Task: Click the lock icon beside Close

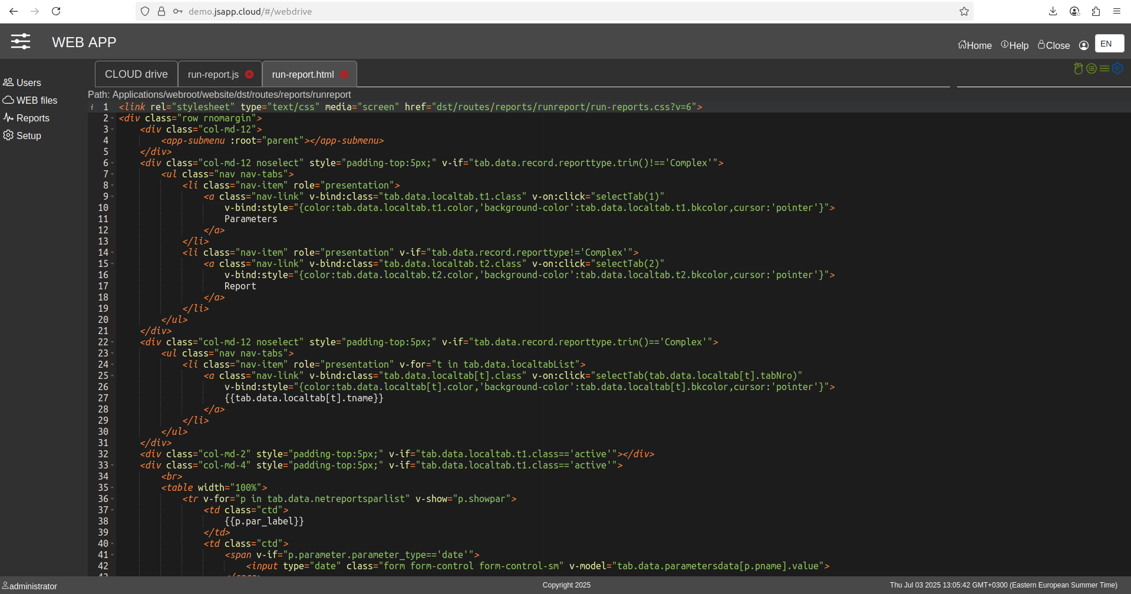Action: point(1041,44)
